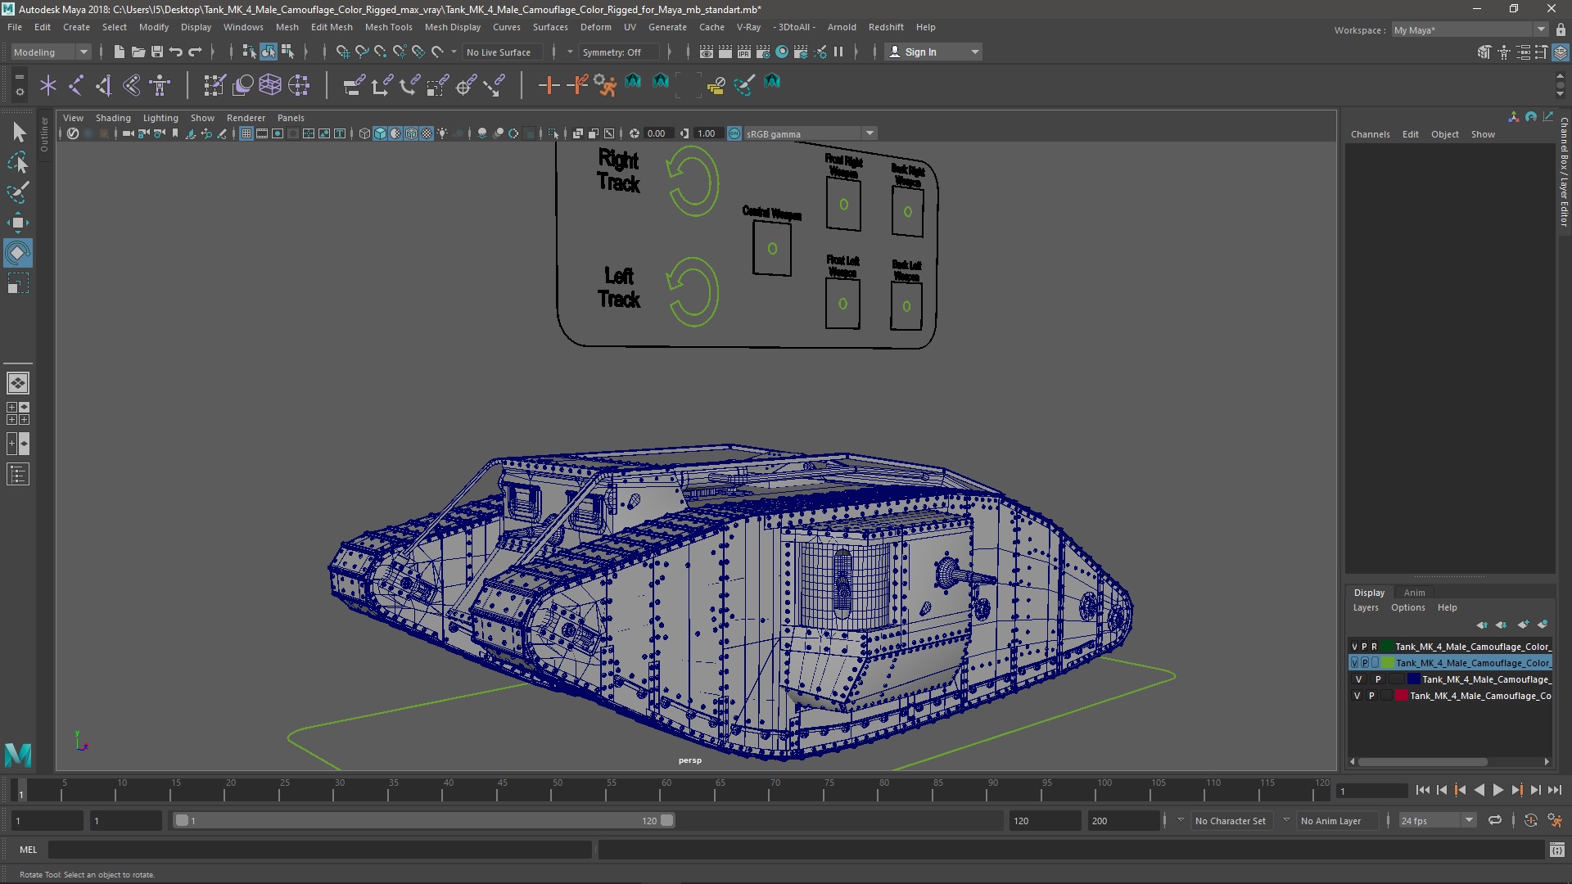1572x884 pixels.
Task: Redo the last action
Action: click(195, 52)
